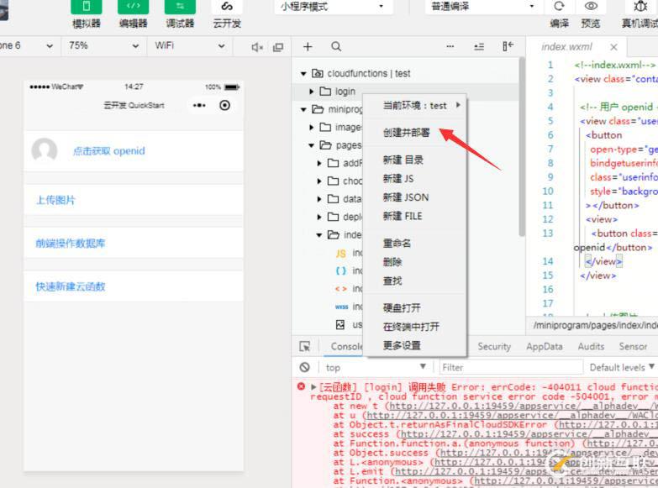Open the device model dropdown
This screenshot has width=658, height=488.
pyautogui.click(x=27, y=45)
